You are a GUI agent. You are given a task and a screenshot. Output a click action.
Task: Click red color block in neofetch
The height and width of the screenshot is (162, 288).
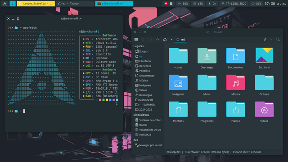tap(100, 100)
